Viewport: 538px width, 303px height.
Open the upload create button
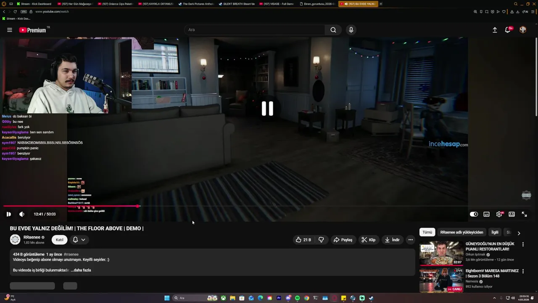(x=495, y=30)
